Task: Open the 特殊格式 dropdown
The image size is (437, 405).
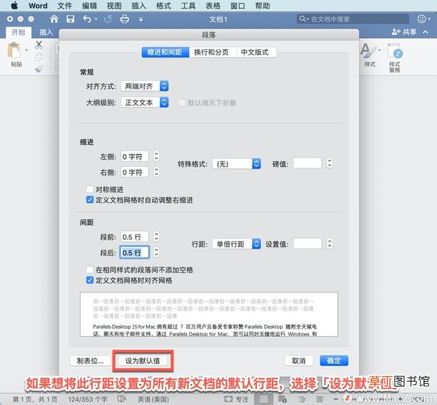Action: point(236,164)
